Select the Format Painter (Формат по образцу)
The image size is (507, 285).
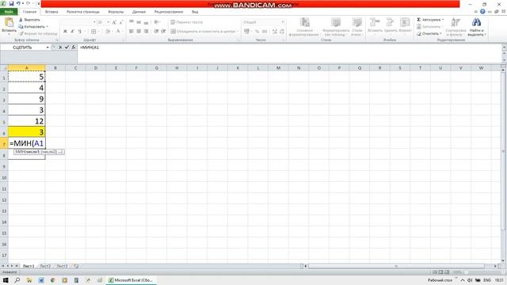[x=37, y=33]
